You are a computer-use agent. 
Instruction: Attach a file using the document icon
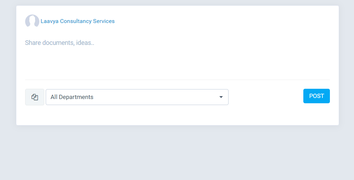[x=35, y=97]
